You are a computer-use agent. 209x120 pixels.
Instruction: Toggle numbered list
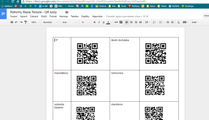point(154,22)
